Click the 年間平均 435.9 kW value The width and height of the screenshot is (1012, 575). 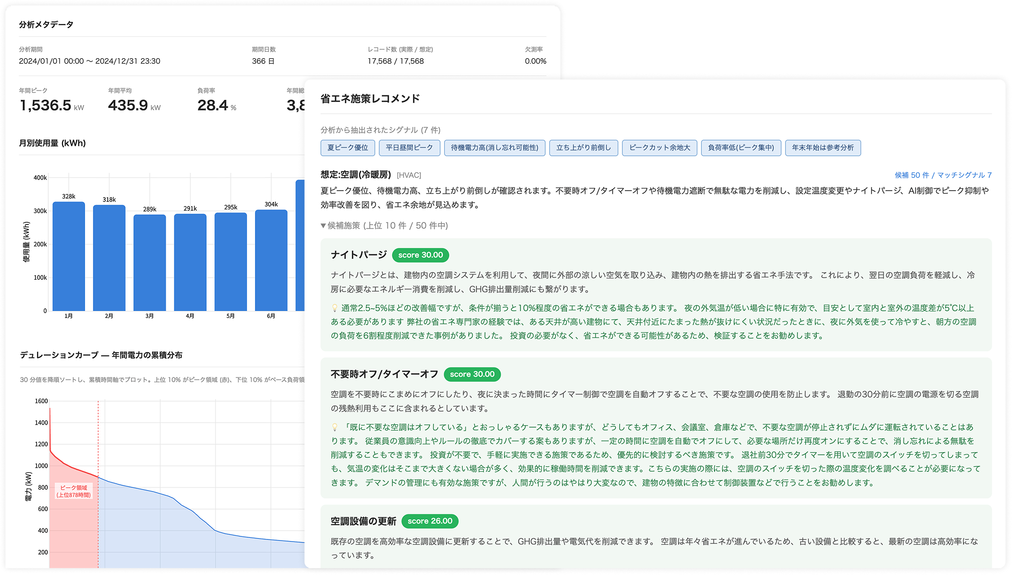134,106
